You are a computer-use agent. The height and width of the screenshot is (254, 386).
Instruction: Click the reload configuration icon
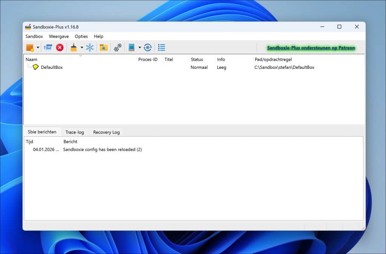(x=148, y=47)
